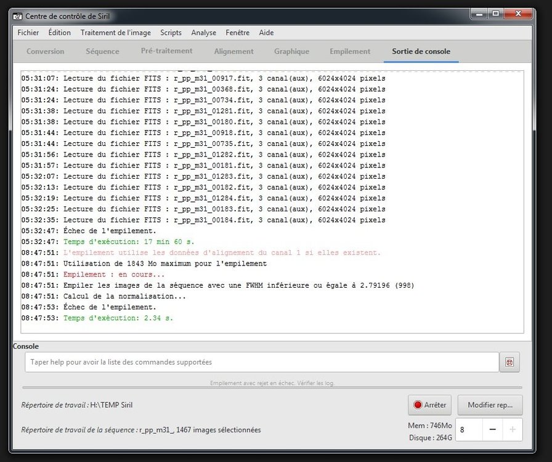Minimize the Siril window
This screenshot has width=552, height=462.
click(x=479, y=14)
